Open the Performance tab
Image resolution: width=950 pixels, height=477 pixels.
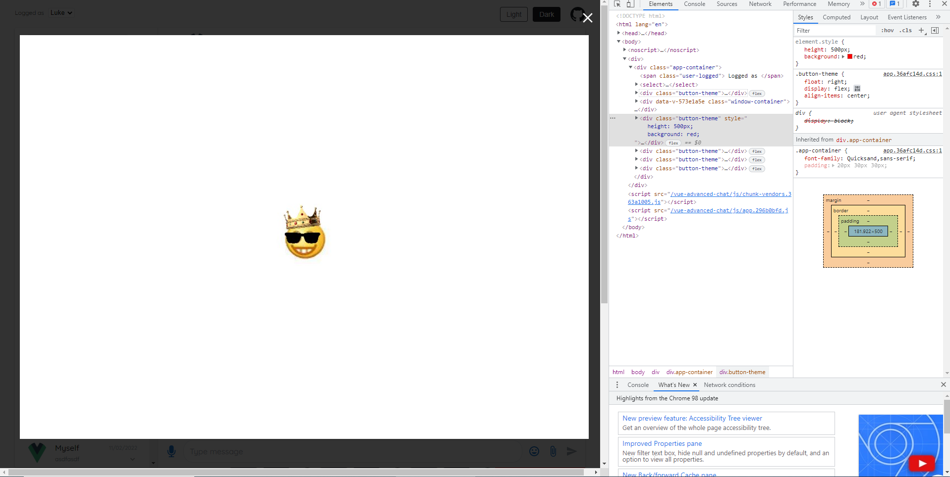click(799, 4)
